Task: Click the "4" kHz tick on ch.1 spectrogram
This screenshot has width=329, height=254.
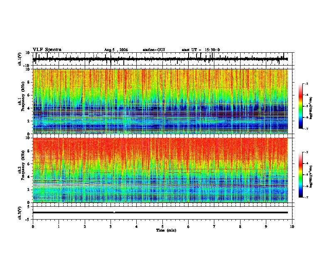Action: [x=29, y=108]
